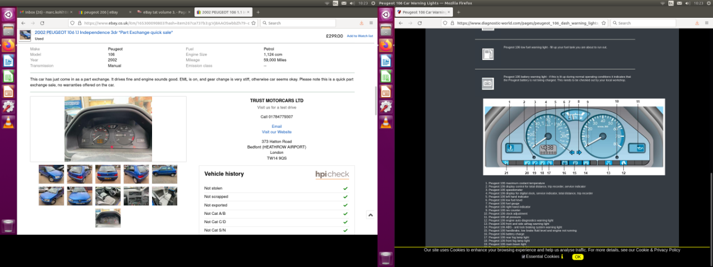The height and width of the screenshot is (267, 713).
Task: Click Firefox icon in the first launcher
Action: pyautogui.click(x=8, y=45)
